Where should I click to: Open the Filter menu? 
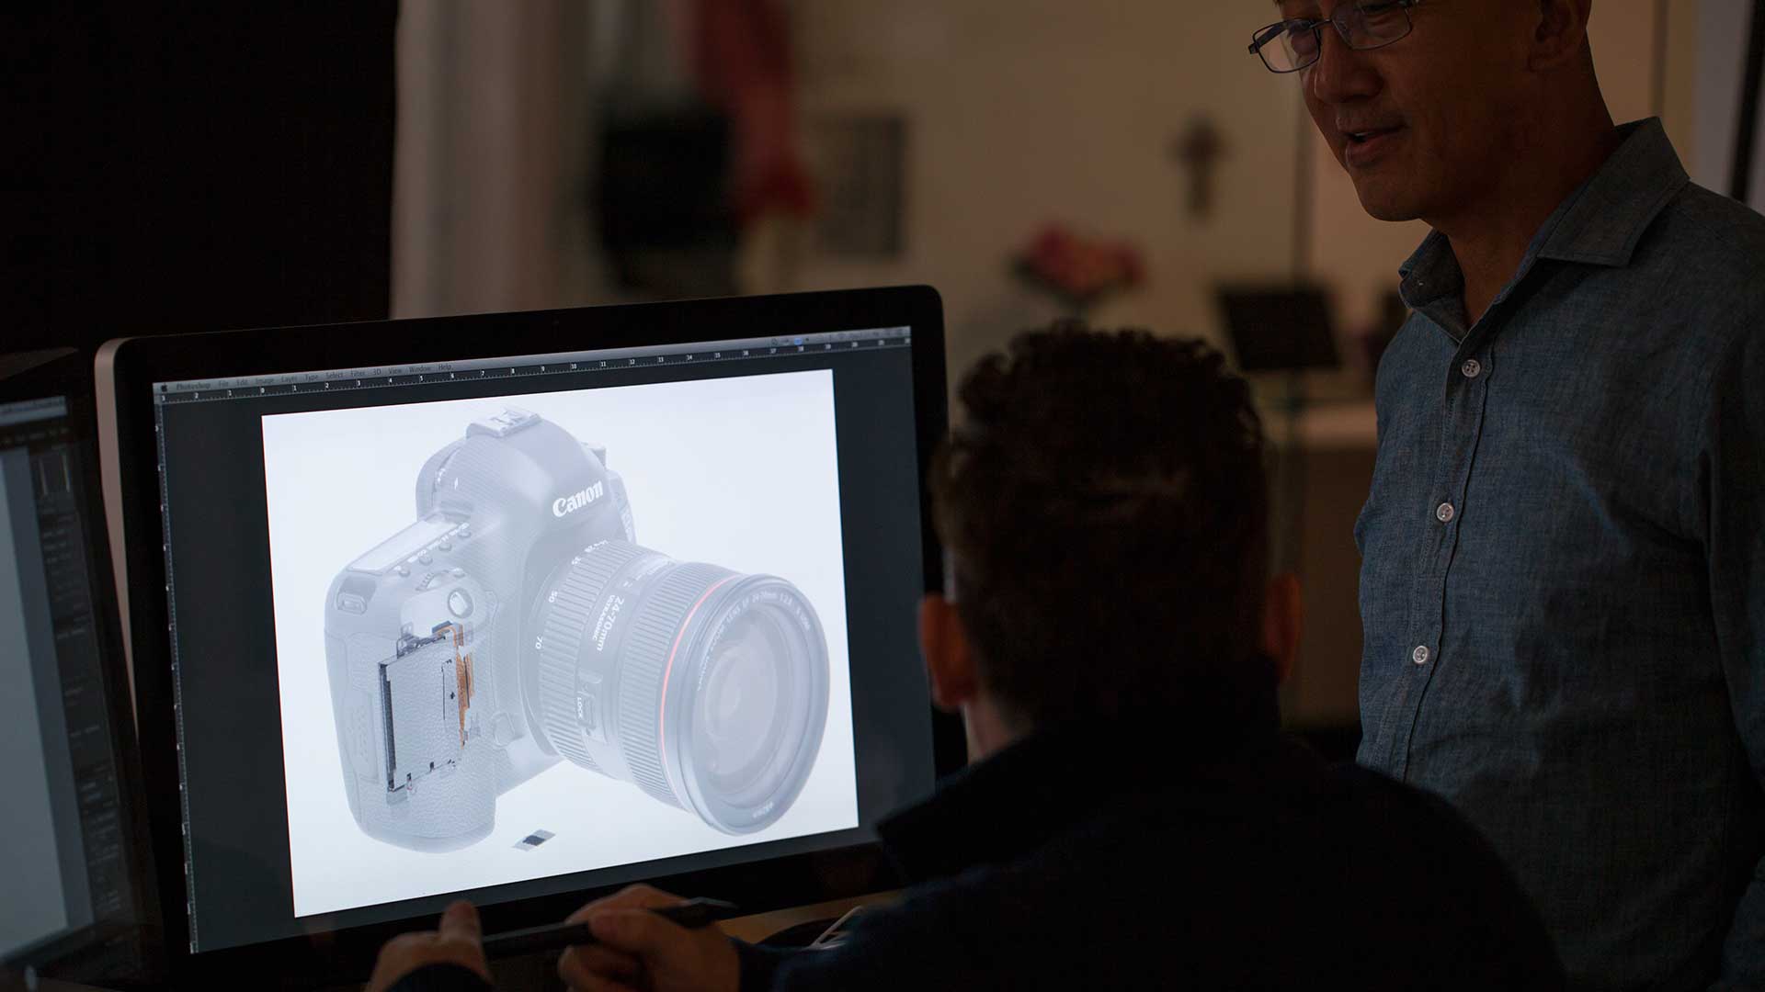pyautogui.click(x=359, y=373)
